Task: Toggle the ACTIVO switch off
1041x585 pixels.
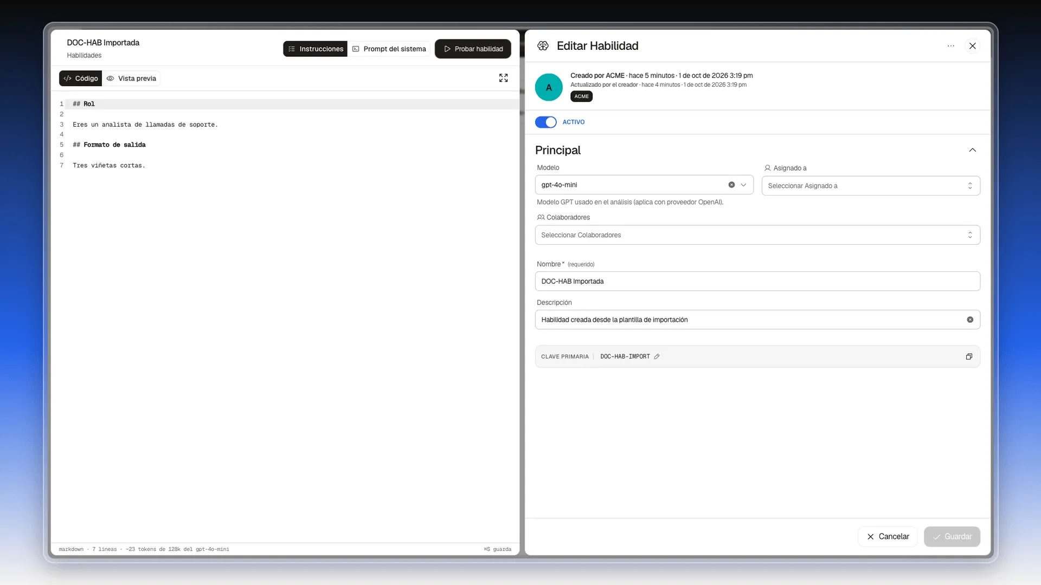Action: 545,122
